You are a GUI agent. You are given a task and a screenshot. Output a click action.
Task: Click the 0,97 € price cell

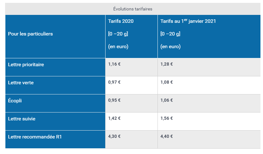(x=131, y=85)
